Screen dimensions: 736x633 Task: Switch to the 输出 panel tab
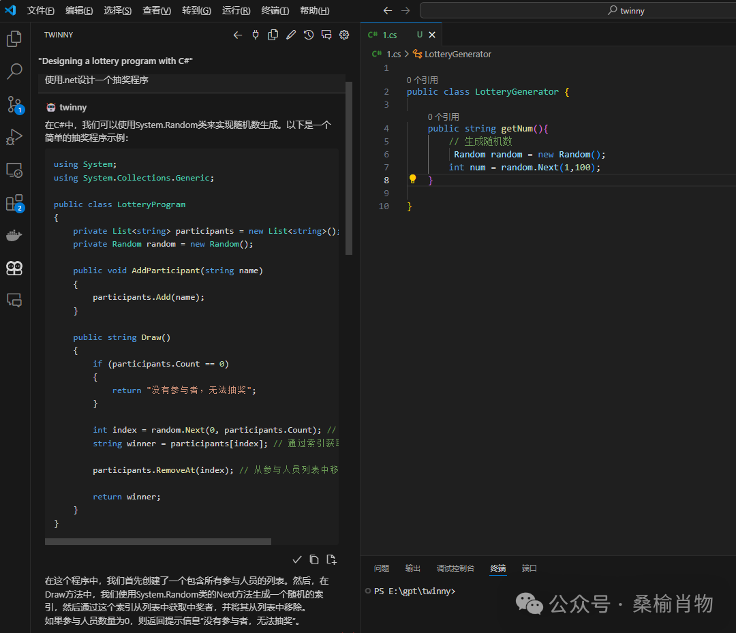(x=412, y=568)
